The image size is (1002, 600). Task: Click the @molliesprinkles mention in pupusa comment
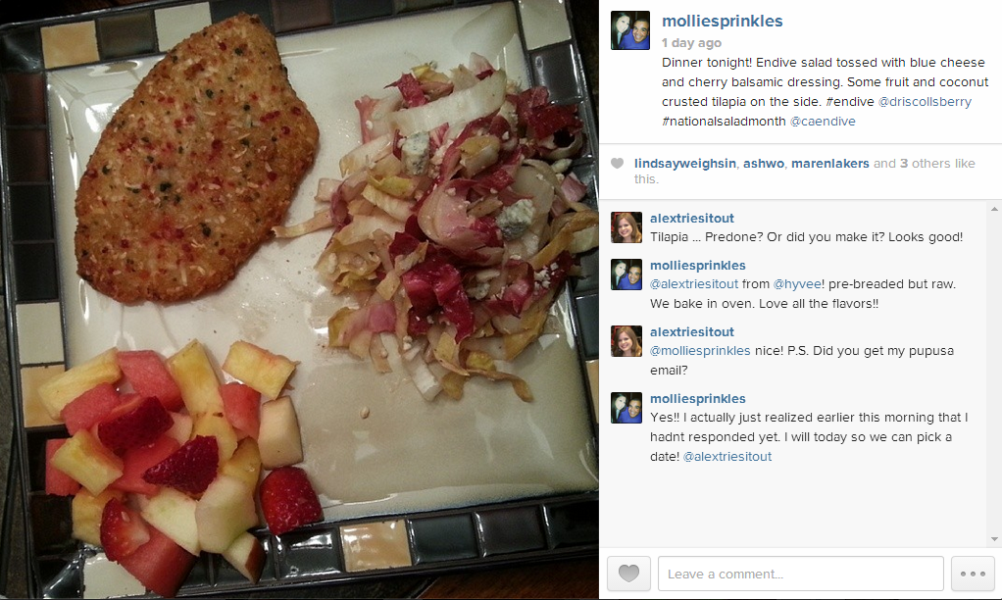[x=700, y=351]
